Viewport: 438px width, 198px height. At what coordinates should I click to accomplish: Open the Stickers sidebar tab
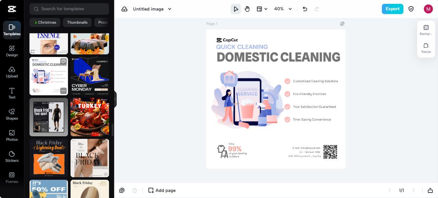pyautogui.click(x=12, y=157)
